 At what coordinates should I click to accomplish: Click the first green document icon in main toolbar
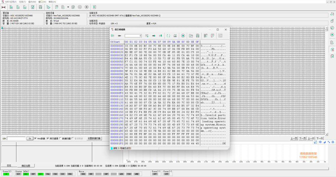(x=11, y=7)
